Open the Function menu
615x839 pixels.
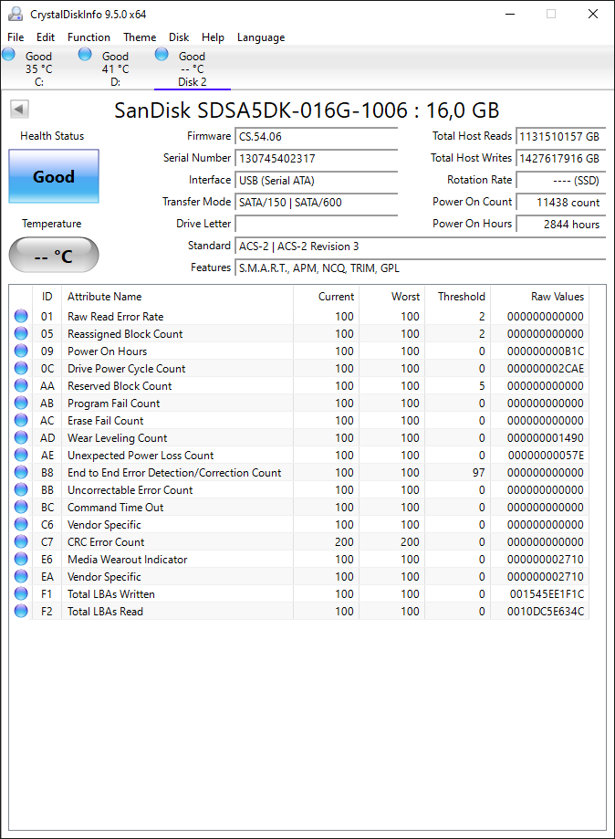89,37
